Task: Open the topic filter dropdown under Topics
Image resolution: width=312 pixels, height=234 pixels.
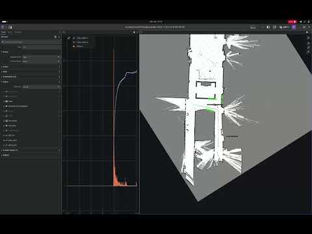Action: pos(41,86)
